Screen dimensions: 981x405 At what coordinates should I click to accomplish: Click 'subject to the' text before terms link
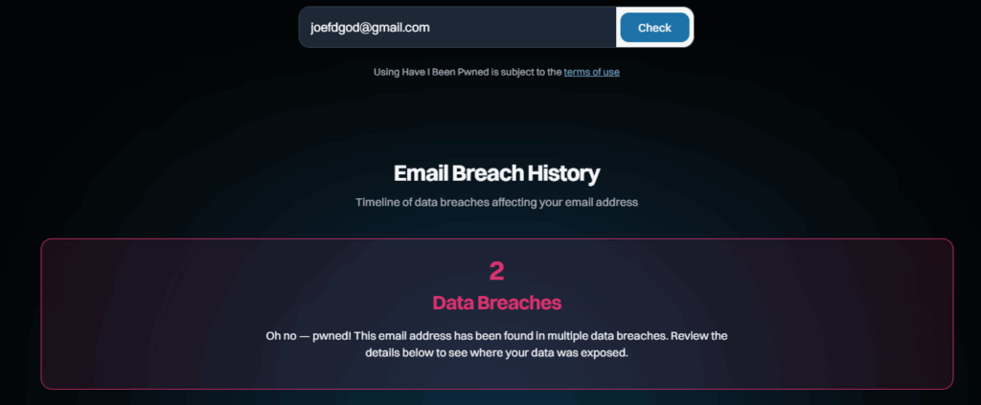click(529, 72)
